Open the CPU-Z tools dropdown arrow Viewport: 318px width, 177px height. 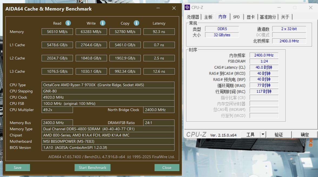coord(263,134)
